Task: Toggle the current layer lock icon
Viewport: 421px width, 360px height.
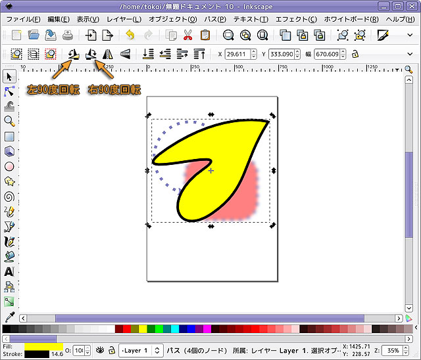Action: [112, 350]
